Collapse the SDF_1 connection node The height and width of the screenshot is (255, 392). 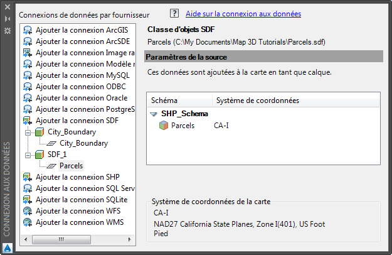coord(28,155)
